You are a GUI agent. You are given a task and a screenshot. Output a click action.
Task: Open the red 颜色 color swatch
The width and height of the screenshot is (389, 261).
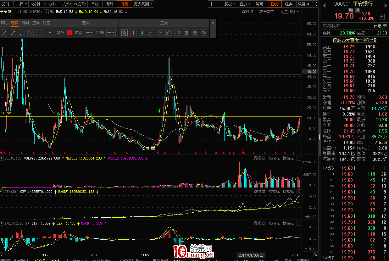point(70,33)
